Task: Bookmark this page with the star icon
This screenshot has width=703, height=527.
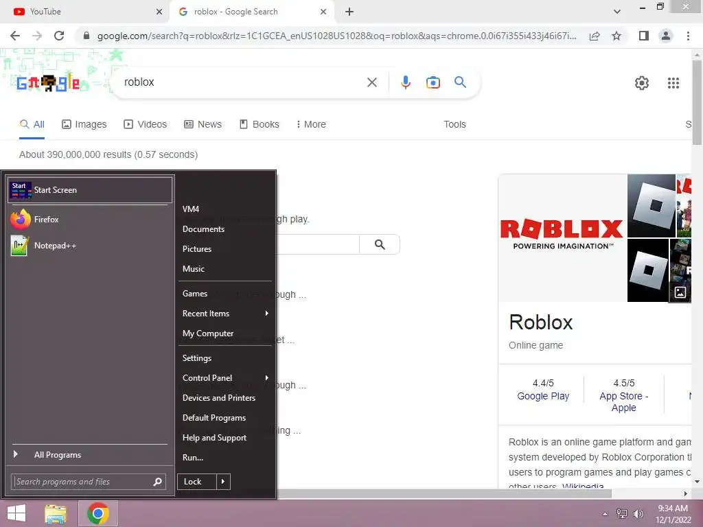Action: (617, 36)
